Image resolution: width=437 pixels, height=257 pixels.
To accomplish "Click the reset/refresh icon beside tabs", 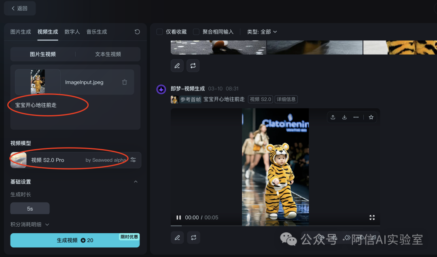I will [137, 32].
